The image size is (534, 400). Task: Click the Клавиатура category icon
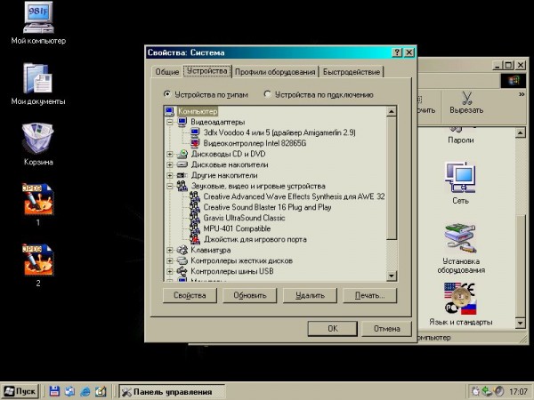182,250
